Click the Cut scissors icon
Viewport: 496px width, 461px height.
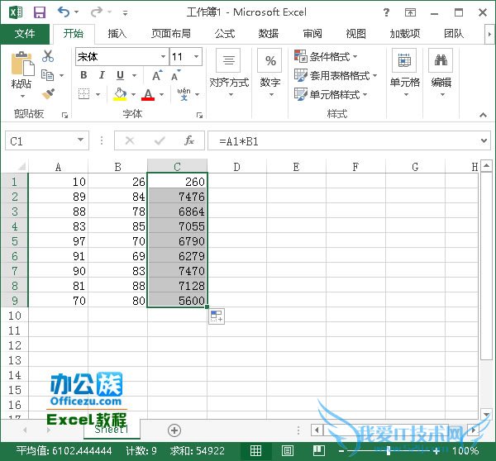tap(48, 56)
